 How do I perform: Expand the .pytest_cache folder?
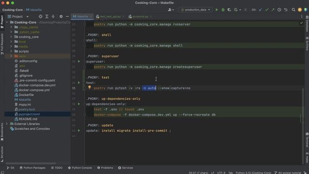(x=11, y=32)
